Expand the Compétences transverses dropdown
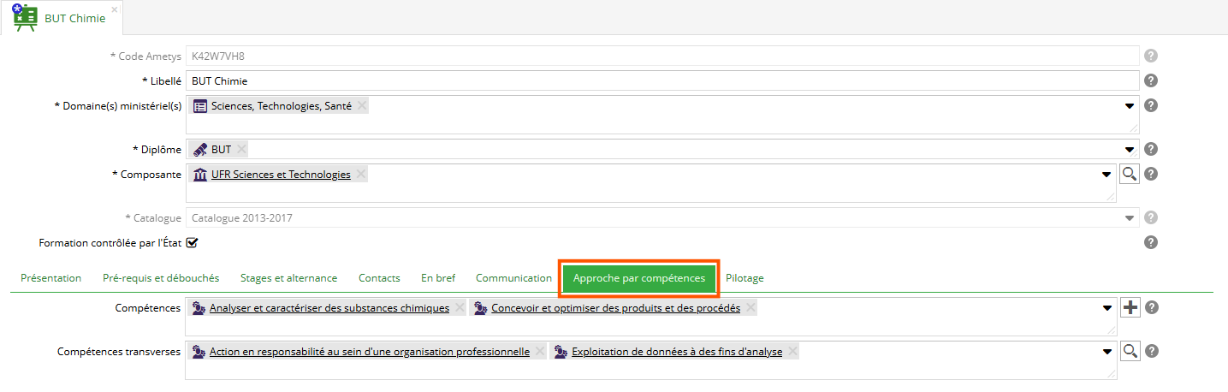The width and height of the screenshot is (1228, 392). pyautogui.click(x=1106, y=351)
